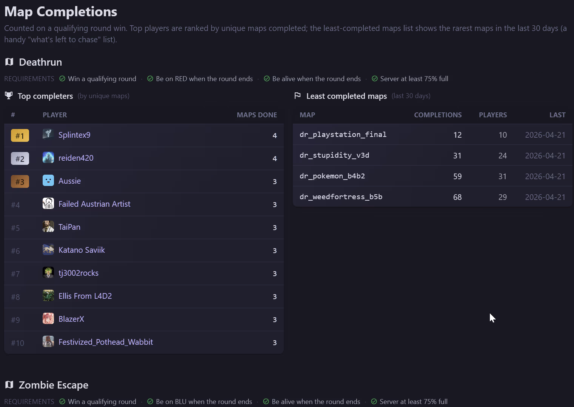
Task: Click 'Be on BLU' check icon
Action: click(150, 401)
